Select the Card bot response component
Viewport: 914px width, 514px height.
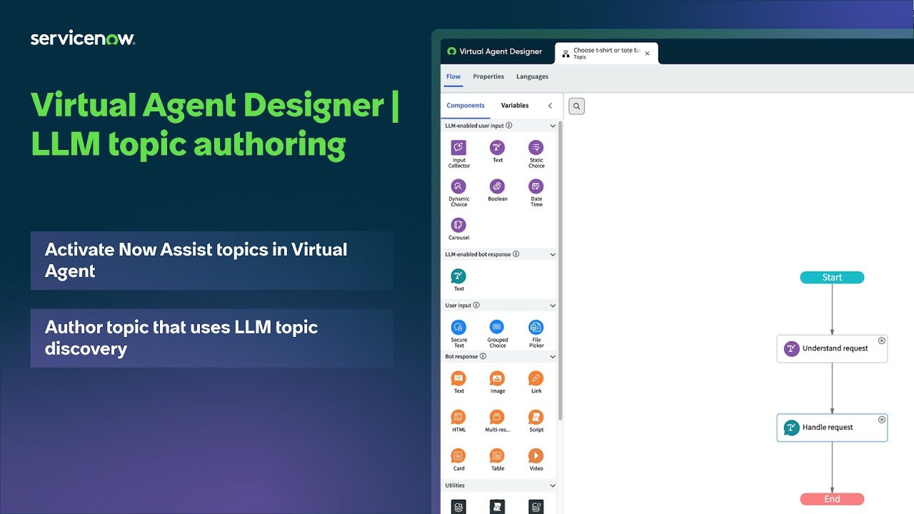(x=458, y=455)
